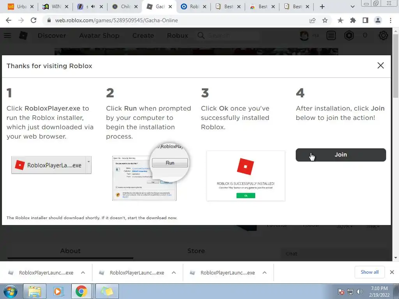Click the network tray icon
The image size is (399, 299).
pyautogui.click(x=350, y=292)
